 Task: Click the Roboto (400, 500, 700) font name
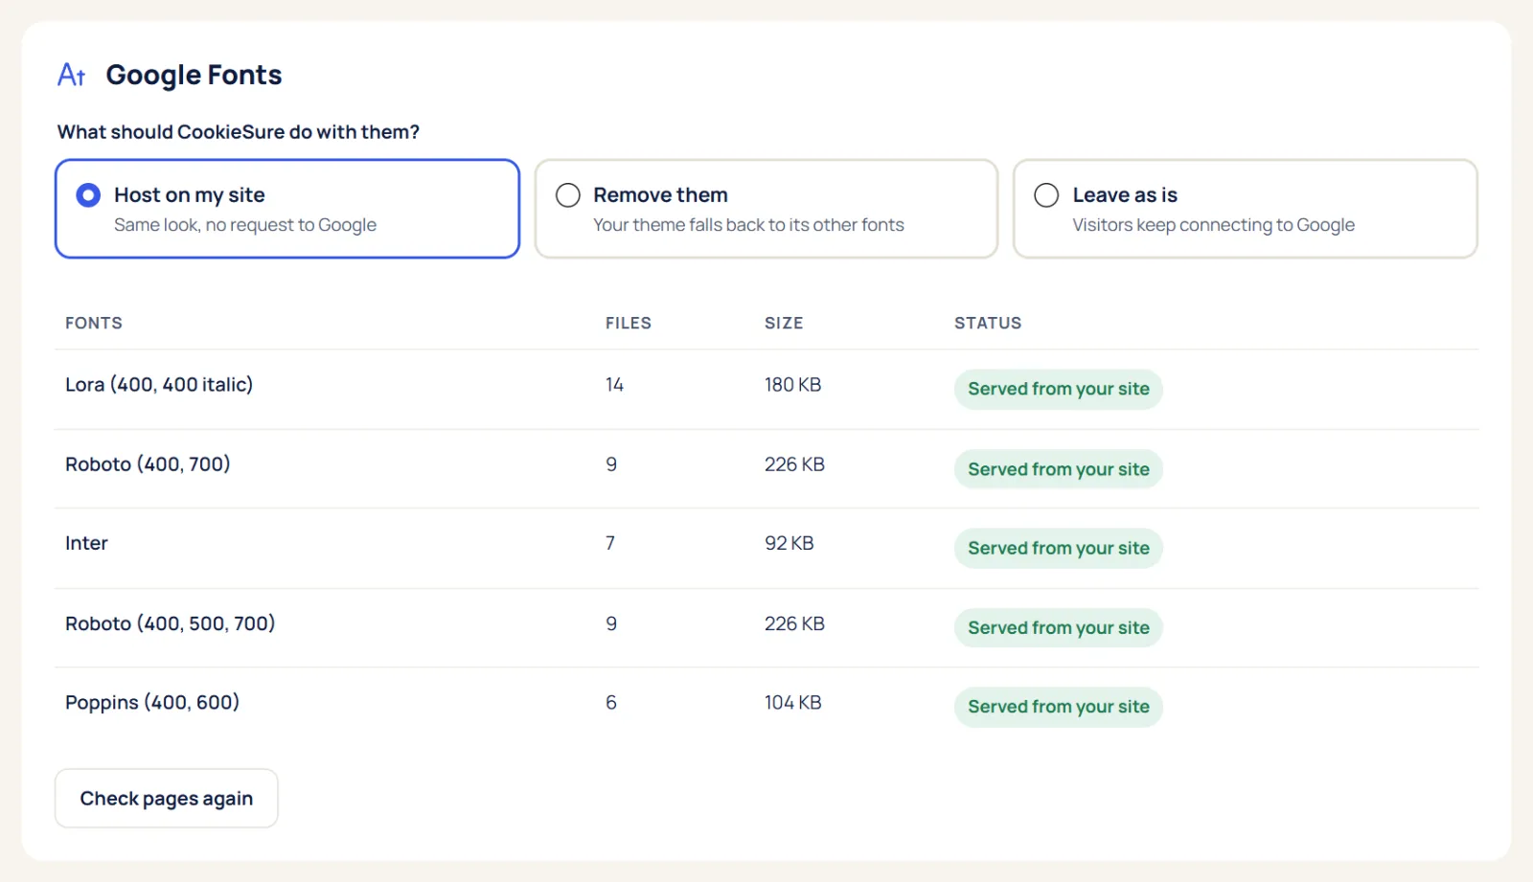tap(171, 623)
